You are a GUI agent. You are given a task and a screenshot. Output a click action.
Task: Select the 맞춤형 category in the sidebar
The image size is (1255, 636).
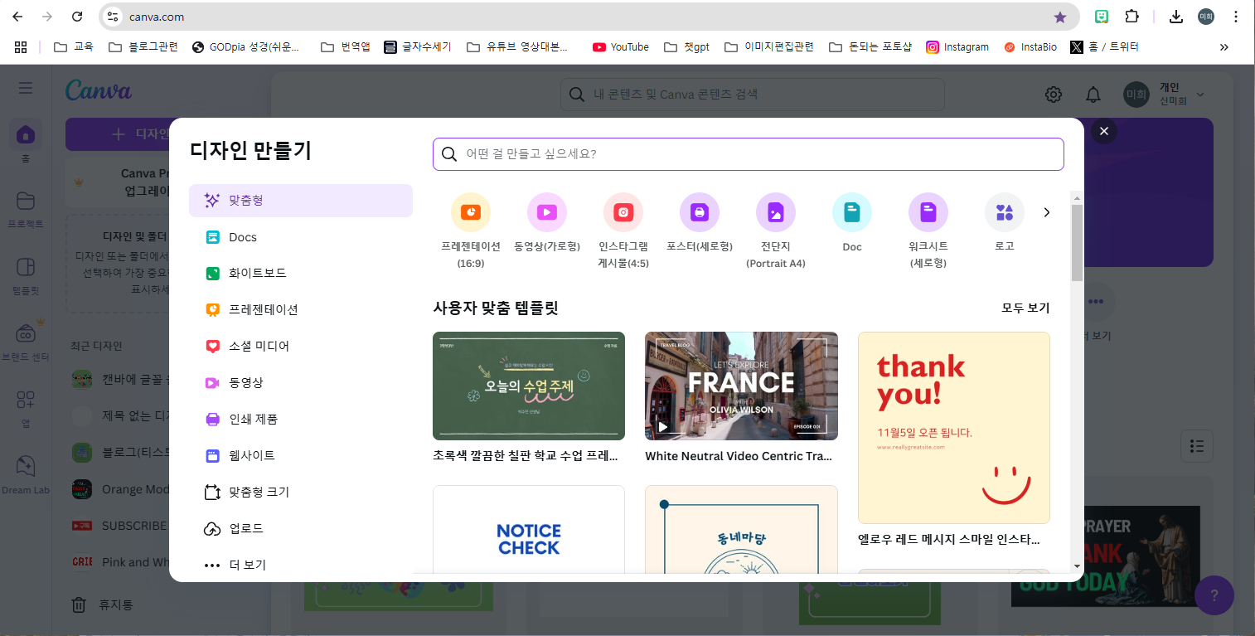pos(301,201)
